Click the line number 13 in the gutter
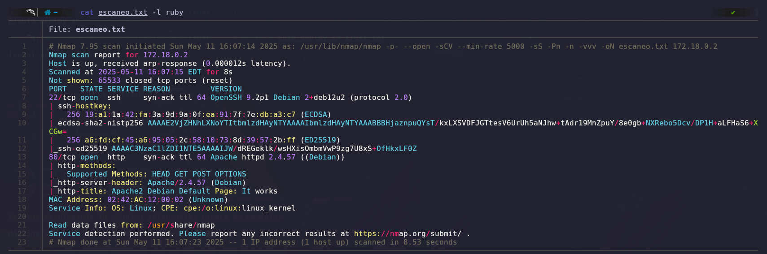 point(22,157)
